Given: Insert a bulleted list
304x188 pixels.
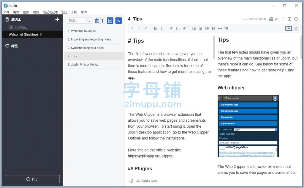Looking at the screenshot, I should coord(194,28).
